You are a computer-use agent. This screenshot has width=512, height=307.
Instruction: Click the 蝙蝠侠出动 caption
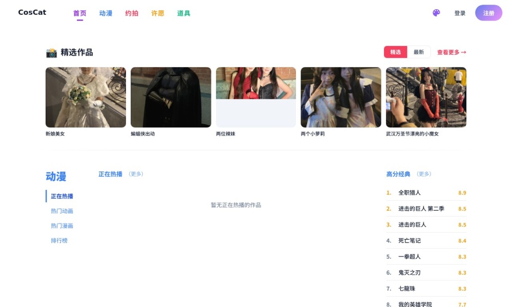point(143,134)
